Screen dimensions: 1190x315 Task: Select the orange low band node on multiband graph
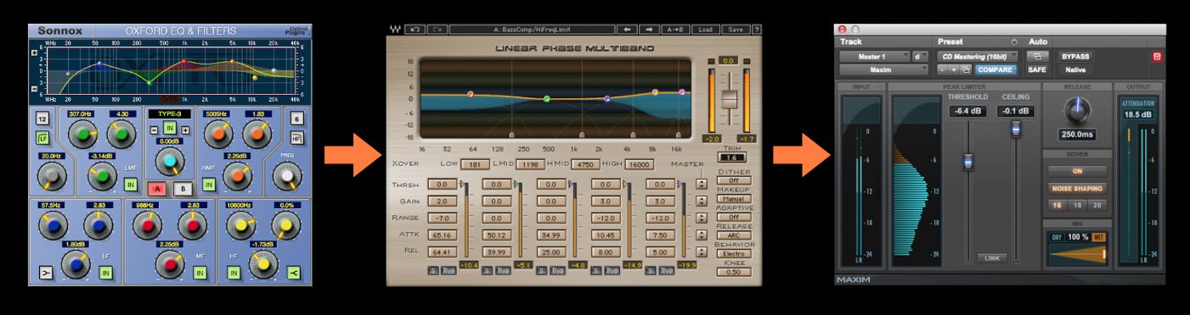pyautogui.click(x=470, y=94)
